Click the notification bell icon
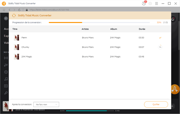The height and width of the screenshot is (114, 180). (x=173, y=19)
